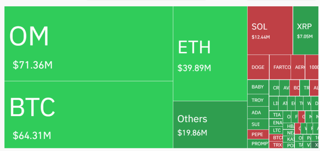Image resolution: width=320 pixels, height=151 pixels.
Task: Select the green BABY tile
Action: coord(258,87)
